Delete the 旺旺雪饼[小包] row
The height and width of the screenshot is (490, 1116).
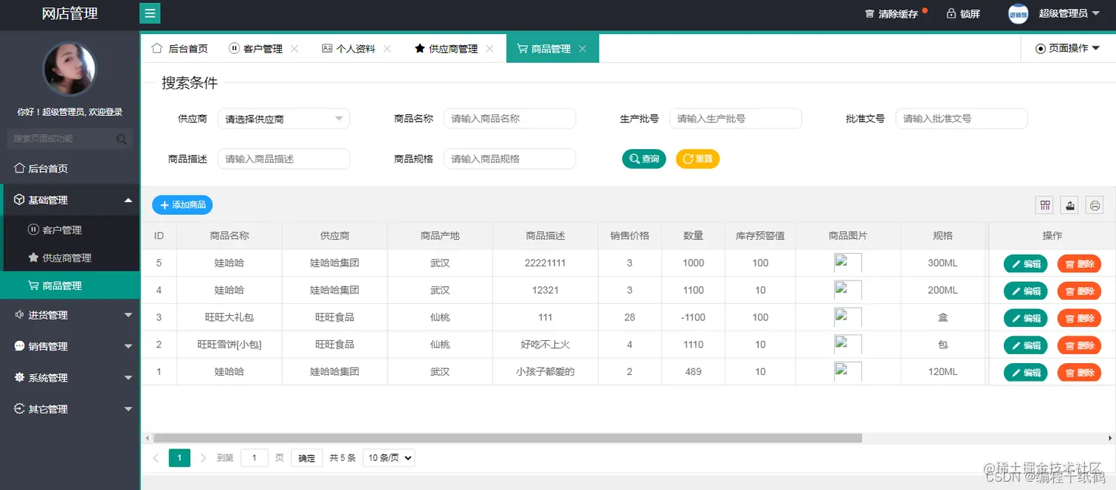pos(1079,345)
